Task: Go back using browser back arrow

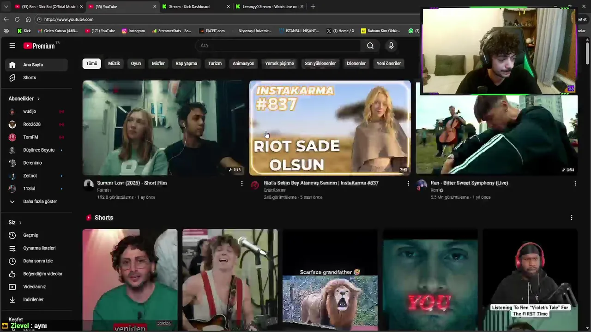Action: [6, 19]
